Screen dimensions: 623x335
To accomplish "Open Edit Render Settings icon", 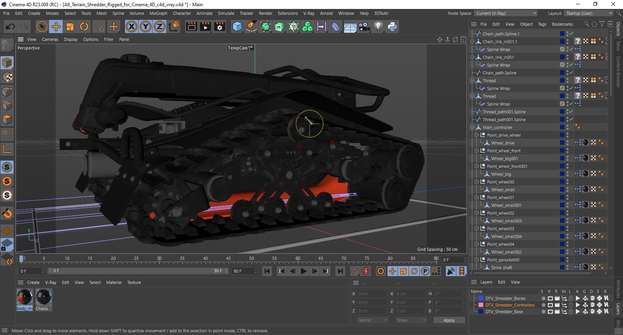I will click(220, 26).
